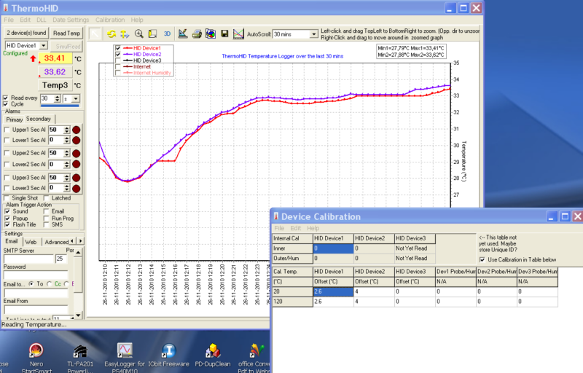Click the Upper1 Sec Al red indicator
The image size is (583, 373).
[77, 129]
